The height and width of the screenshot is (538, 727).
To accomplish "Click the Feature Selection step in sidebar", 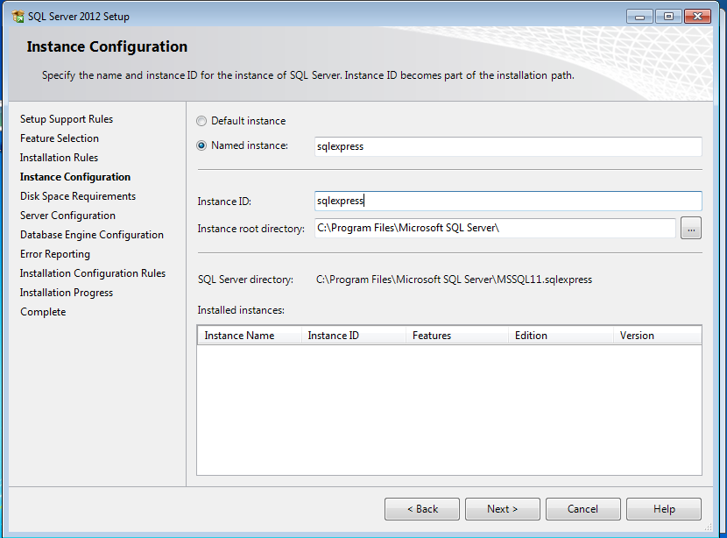I will coord(60,138).
